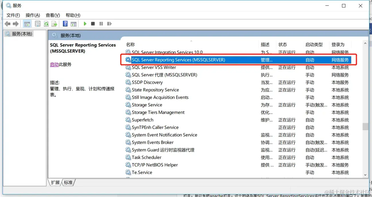
Task: Click the Stop Service square button
Action: pos(93,24)
